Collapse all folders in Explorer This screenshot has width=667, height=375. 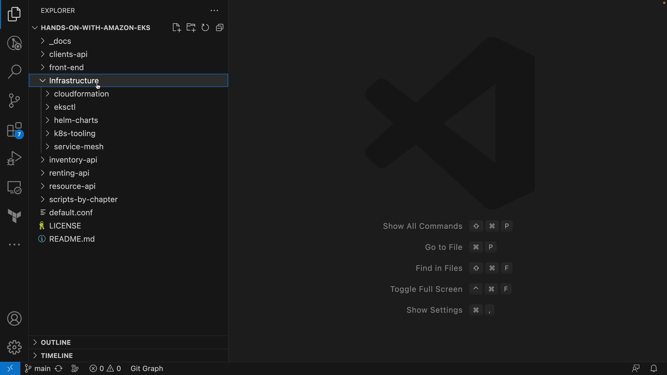click(220, 28)
